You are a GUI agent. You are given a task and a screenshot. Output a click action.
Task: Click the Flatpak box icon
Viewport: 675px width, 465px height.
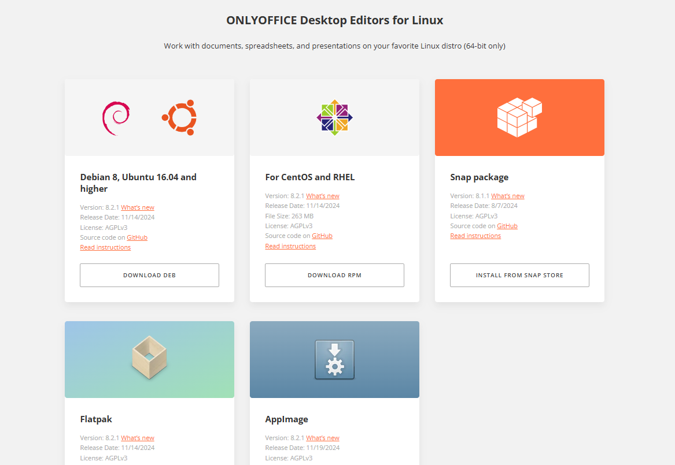pos(149,358)
